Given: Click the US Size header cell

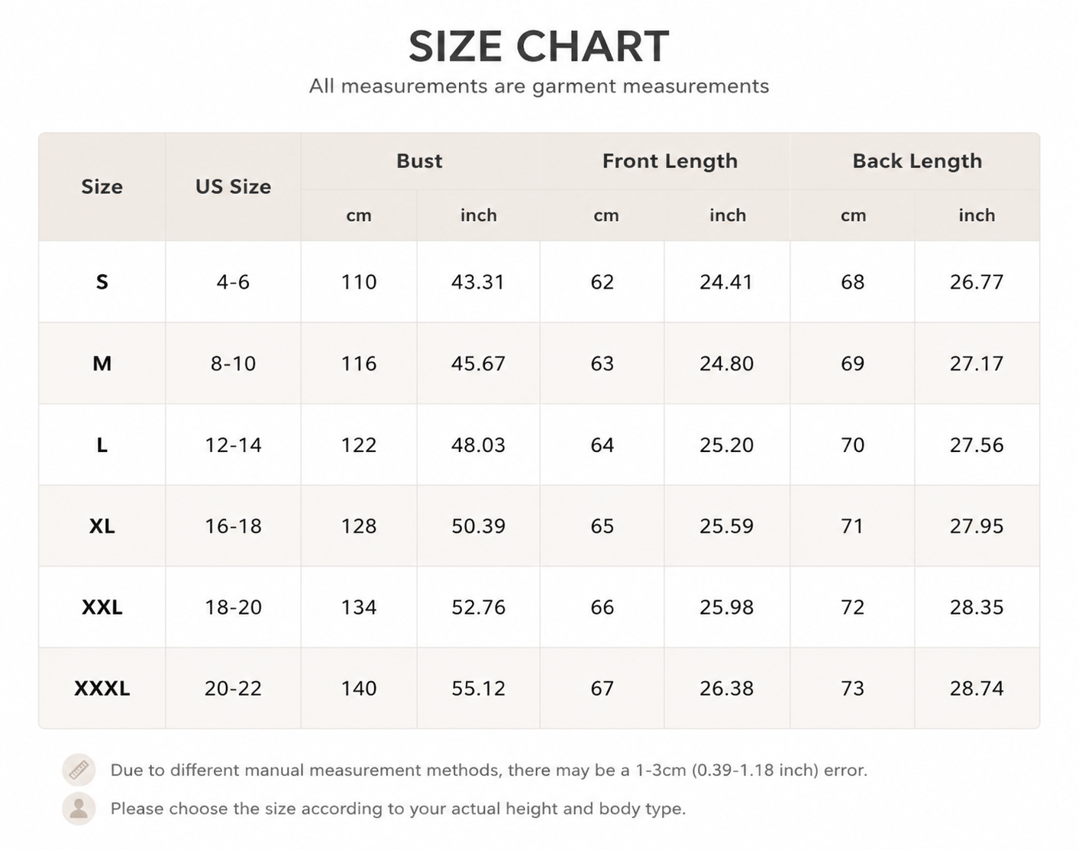Looking at the screenshot, I should (233, 187).
